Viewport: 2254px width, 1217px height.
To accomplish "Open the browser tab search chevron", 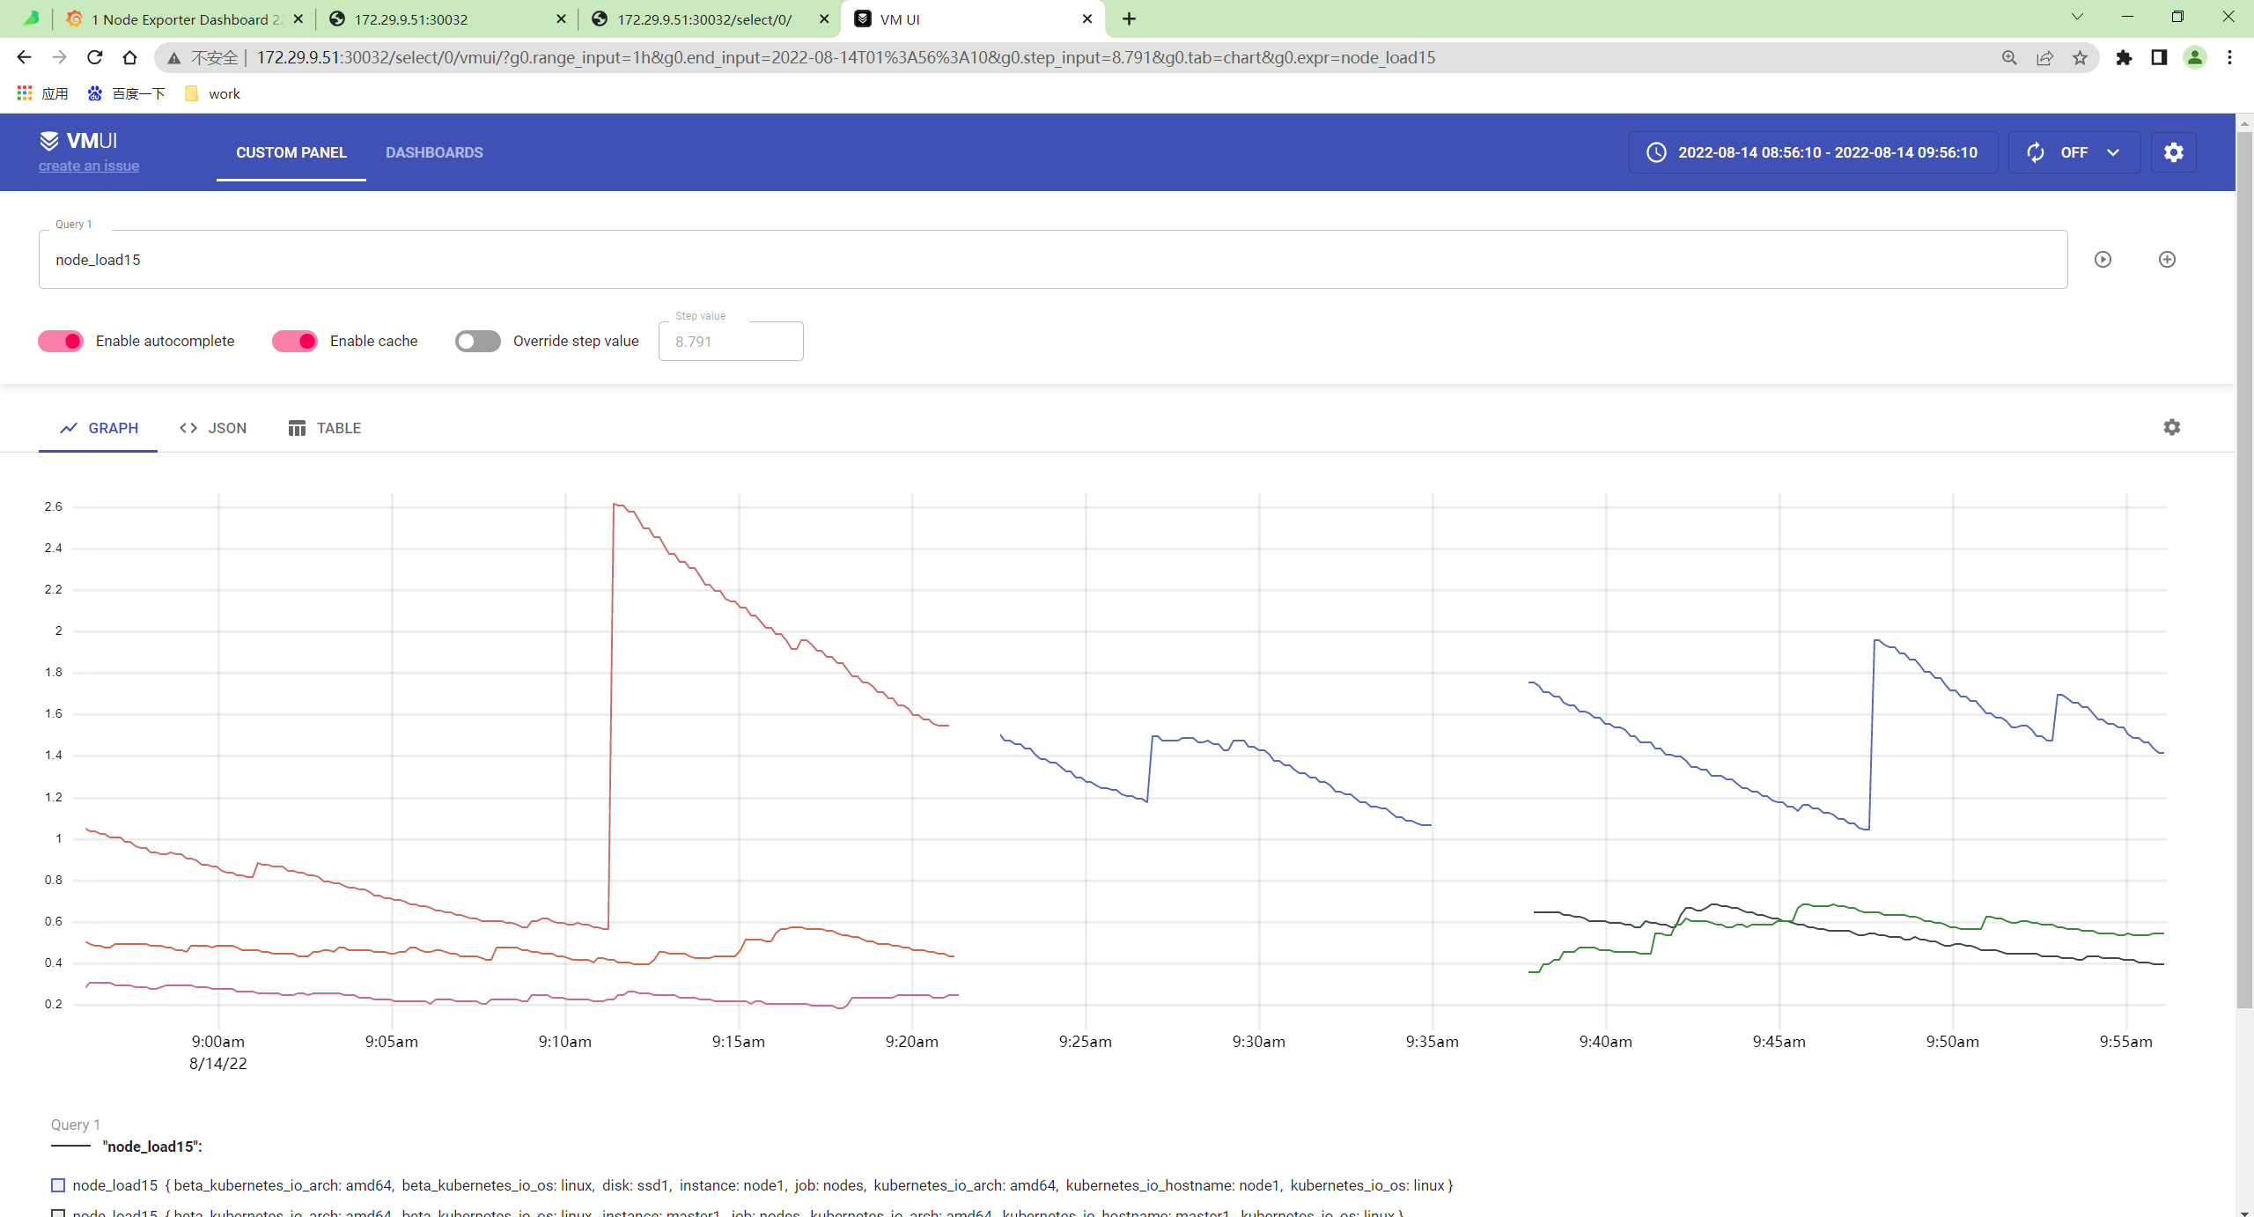I will [2077, 18].
